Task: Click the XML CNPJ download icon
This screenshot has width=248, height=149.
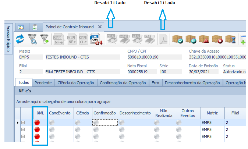Action: 96,39
